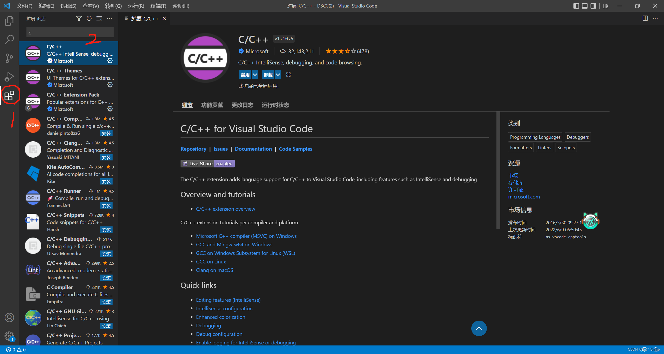Viewport: 664px width, 354px height.
Task: Open extensions view more actions menu
Action: (109, 18)
